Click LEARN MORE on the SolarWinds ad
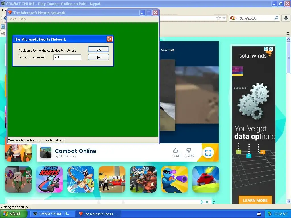The height and width of the screenshot is (218, 291). point(255,200)
